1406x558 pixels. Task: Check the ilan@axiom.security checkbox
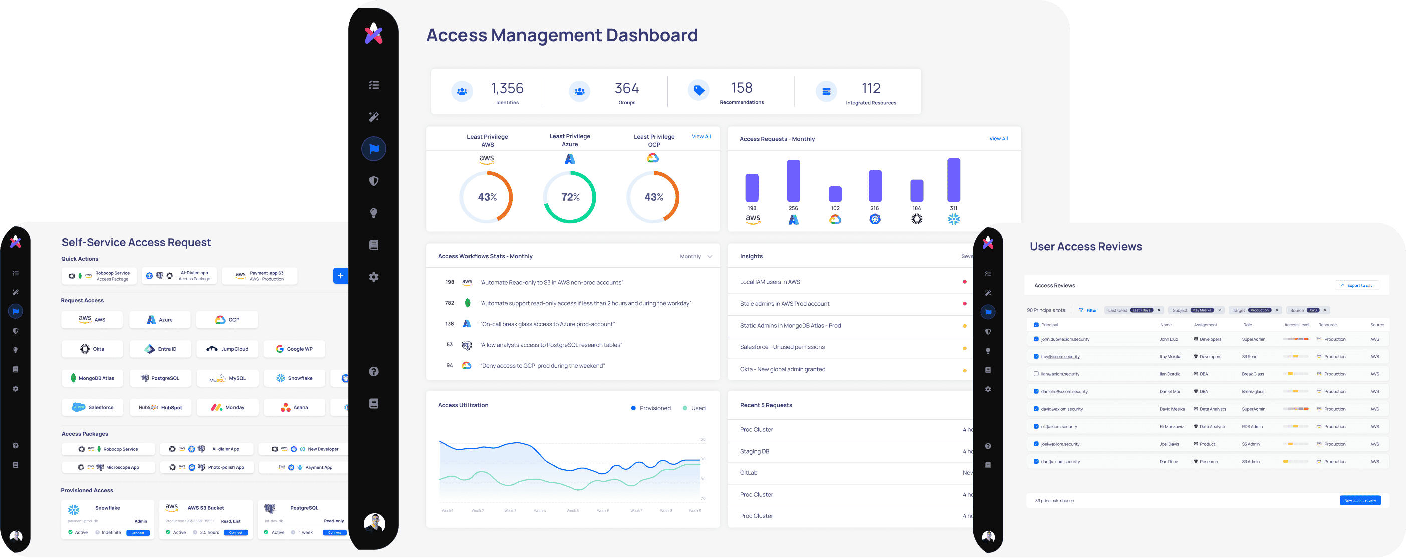(1036, 374)
